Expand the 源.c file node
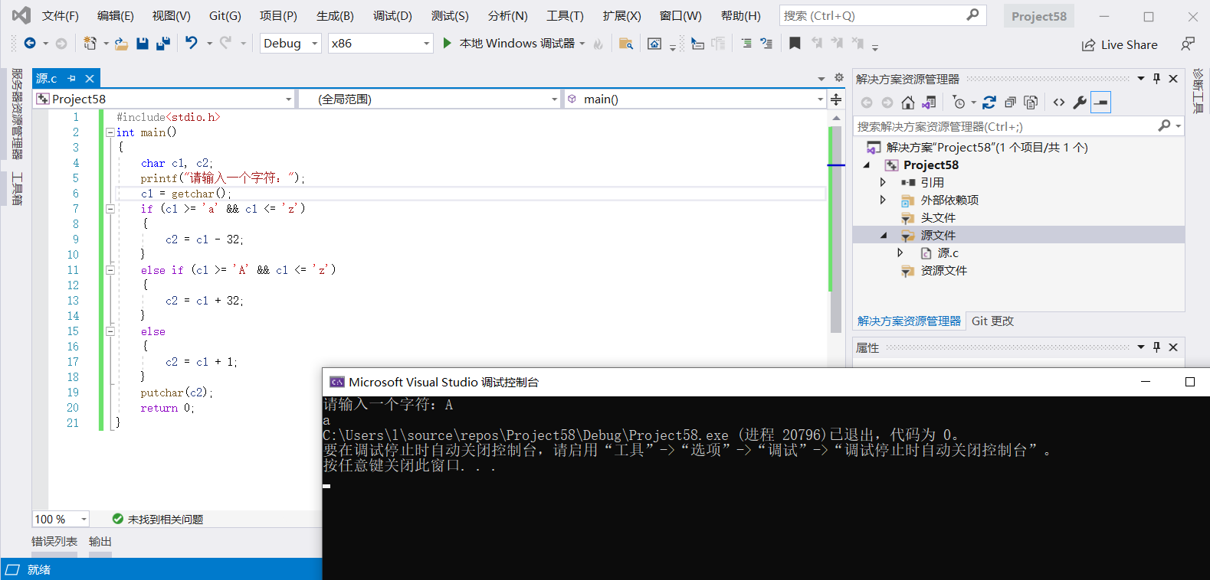 pyautogui.click(x=900, y=253)
